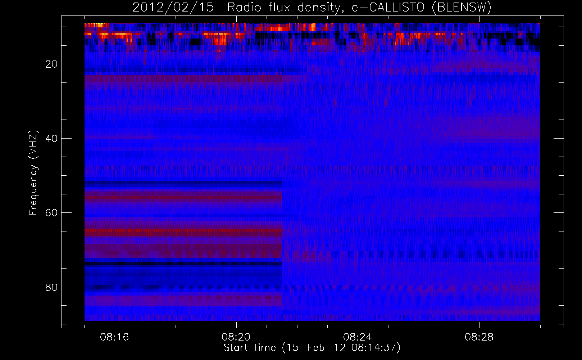Click the "80" frequency tick label
The width and height of the screenshot is (582, 360).
point(52,287)
